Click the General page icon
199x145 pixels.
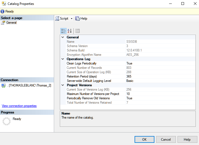click(x=3, y=23)
